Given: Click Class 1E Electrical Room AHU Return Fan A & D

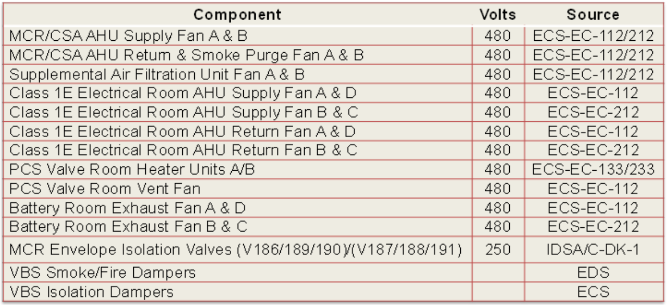Looking at the screenshot, I should [238, 131].
